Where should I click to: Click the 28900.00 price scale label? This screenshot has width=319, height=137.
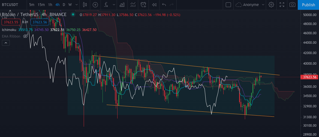309,135
